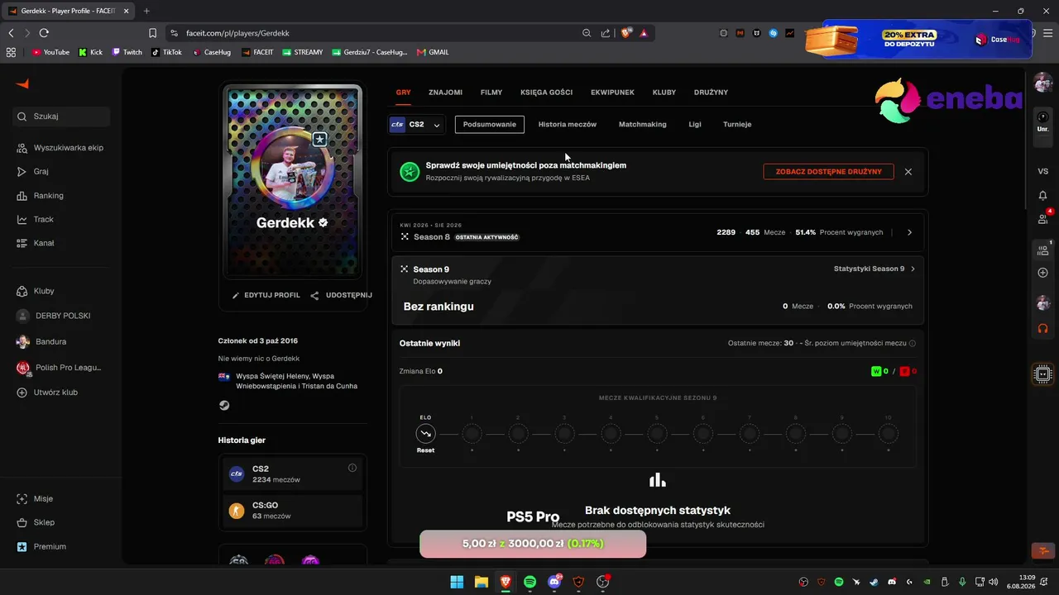This screenshot has height=595, width=1059.
Task: Click the Szukaj search field
Action: [x=62, y=117]
